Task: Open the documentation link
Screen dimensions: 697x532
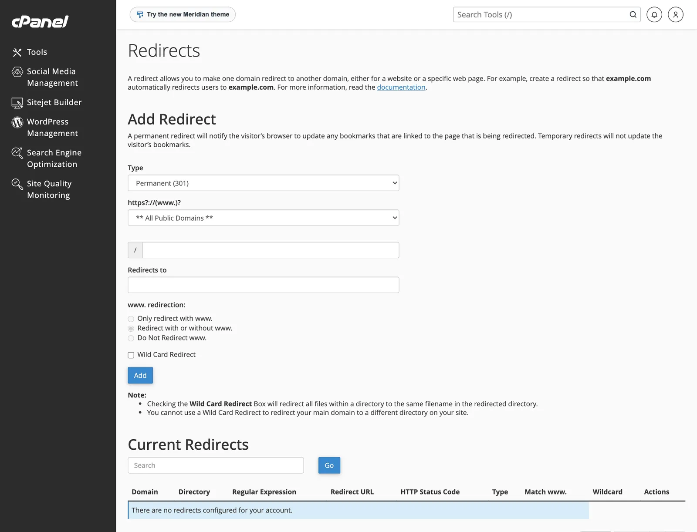Action: pyautogui.click(x=401, y=87)
